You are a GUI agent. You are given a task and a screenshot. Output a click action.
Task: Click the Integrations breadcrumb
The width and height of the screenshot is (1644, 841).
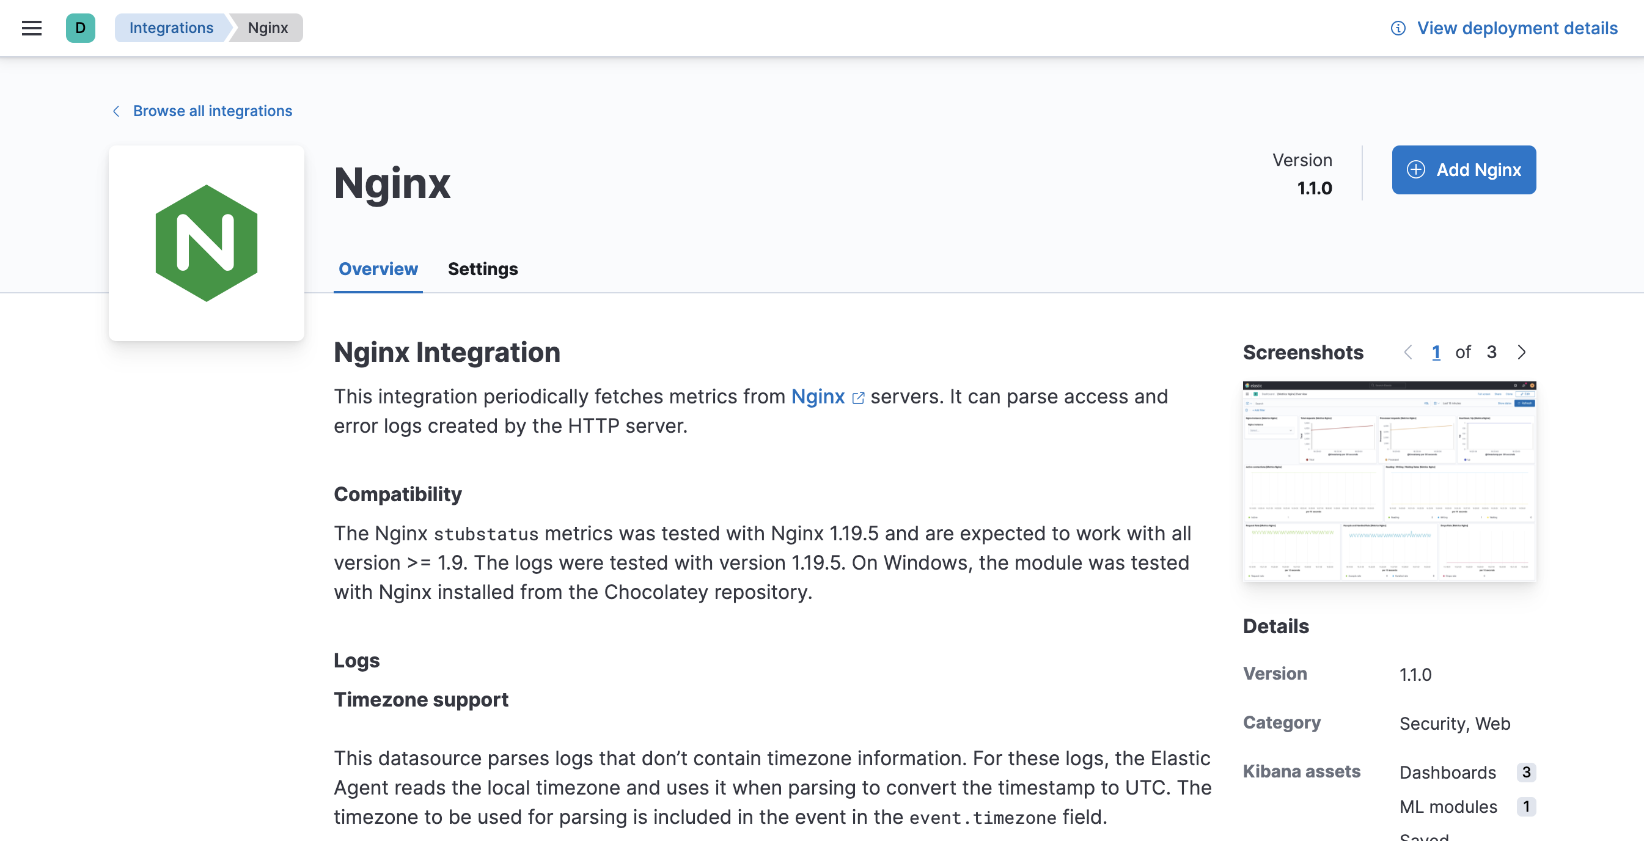point(171,28)
